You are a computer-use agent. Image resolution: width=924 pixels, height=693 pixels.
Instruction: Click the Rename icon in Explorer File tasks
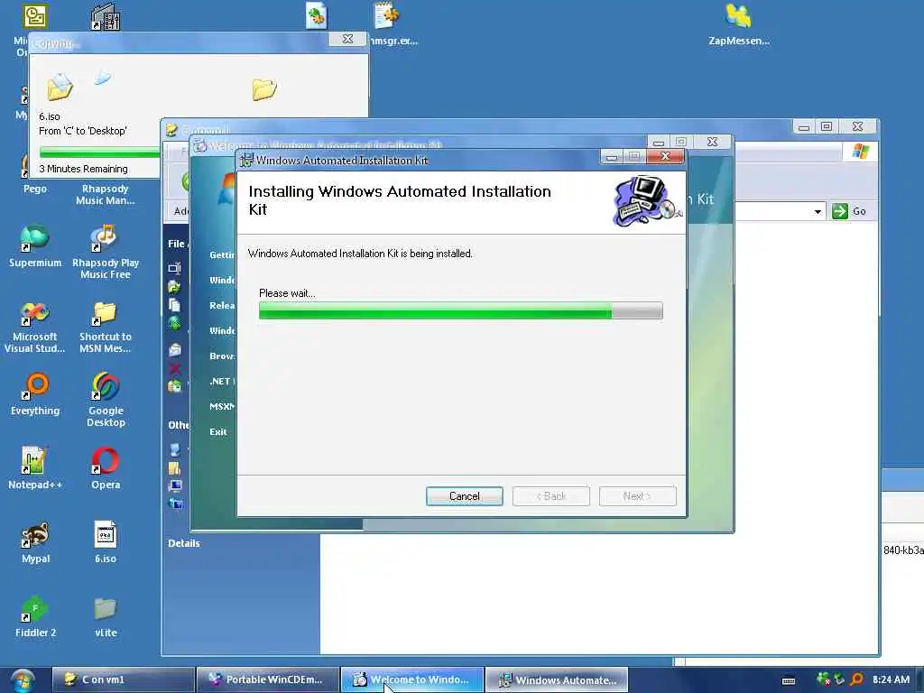click(174, 268)
